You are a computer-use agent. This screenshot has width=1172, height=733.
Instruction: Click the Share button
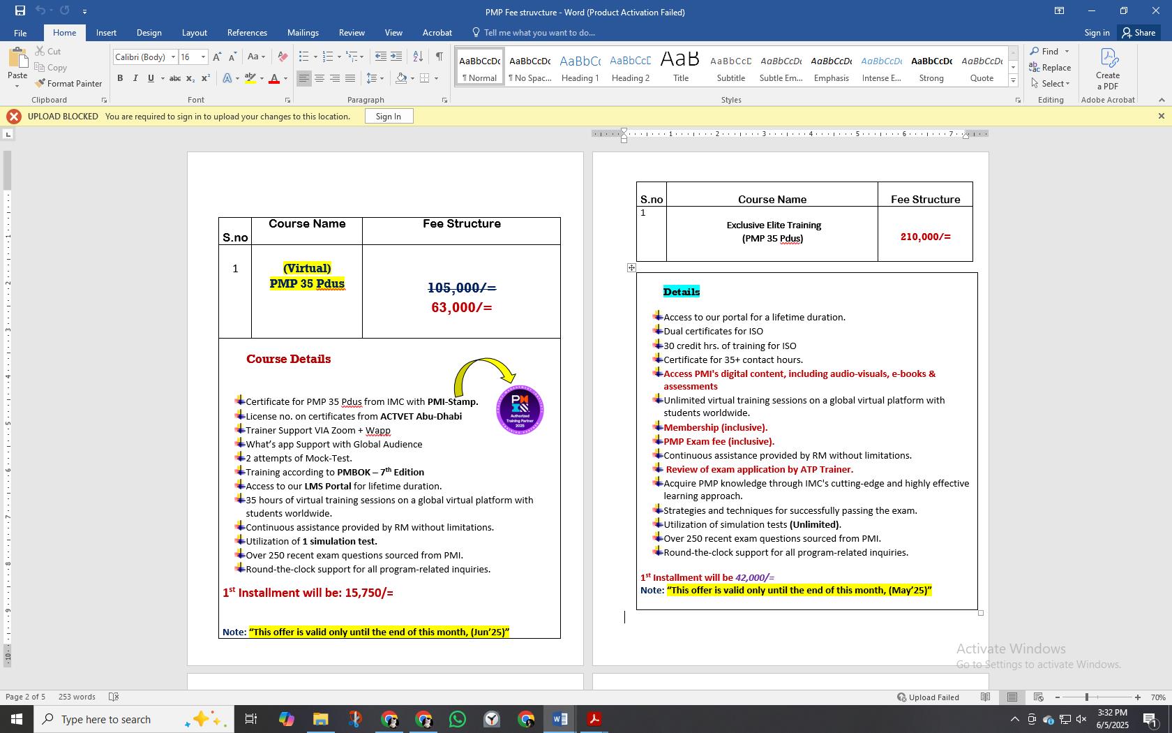click(1139, 32)
